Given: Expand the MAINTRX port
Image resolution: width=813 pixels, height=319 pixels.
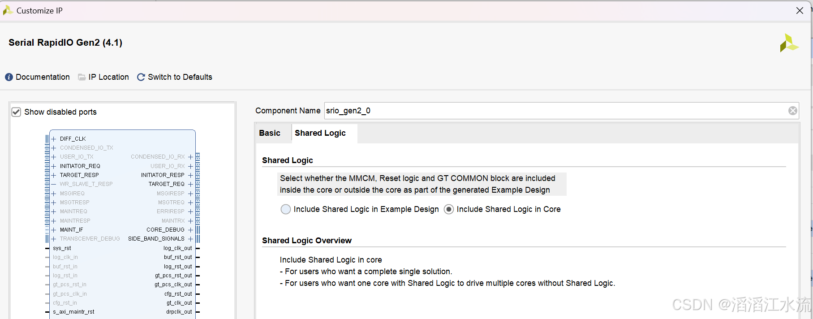Looking at the screenshot, I should 190,221.
